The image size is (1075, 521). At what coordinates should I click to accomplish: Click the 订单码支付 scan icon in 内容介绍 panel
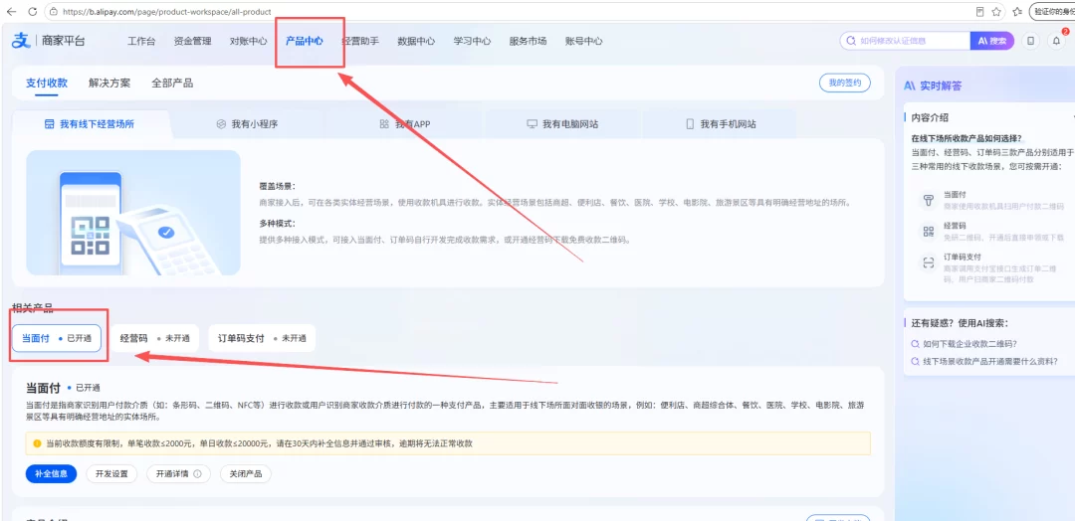[x=929, y=262]
